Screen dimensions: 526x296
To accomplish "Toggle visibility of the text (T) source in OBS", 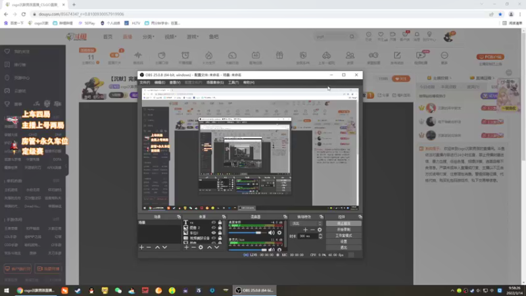I will click(x=213, y=222).
